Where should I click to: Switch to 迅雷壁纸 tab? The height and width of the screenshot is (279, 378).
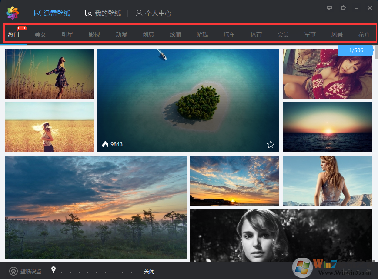pos(52,13)
